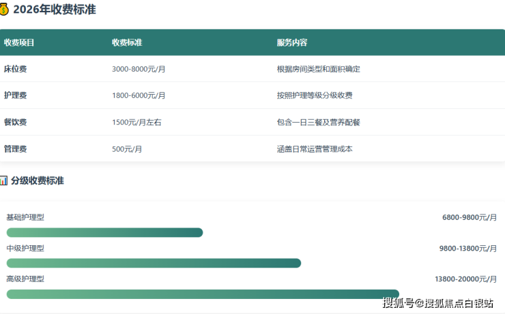The image size is (505, 314).
Task: Select the 1800-6000元/月 price cell
Action: coord(139,95)
